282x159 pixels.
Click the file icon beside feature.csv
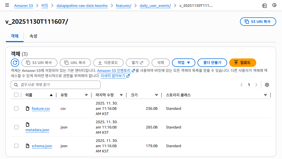click(x=28, y=108)
